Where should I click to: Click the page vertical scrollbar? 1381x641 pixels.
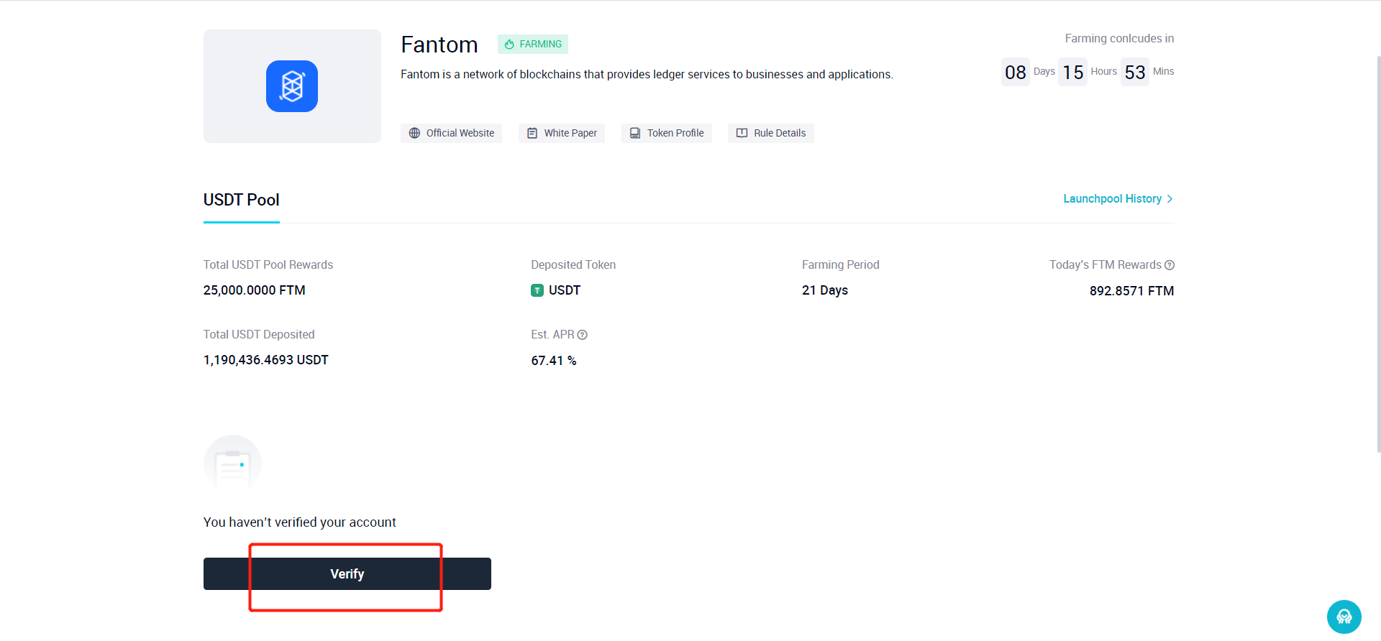tap(1378, 255)
